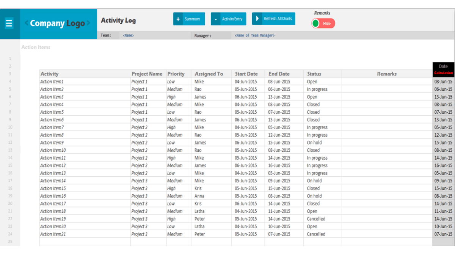Open the Status dropdown for Action Item1
This screenshot has height=256, width=455.
point(322,82)
